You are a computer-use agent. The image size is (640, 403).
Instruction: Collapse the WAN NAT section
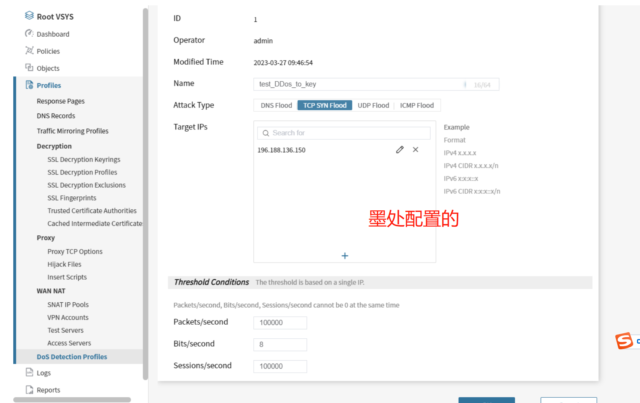click(x=51, y=291)
